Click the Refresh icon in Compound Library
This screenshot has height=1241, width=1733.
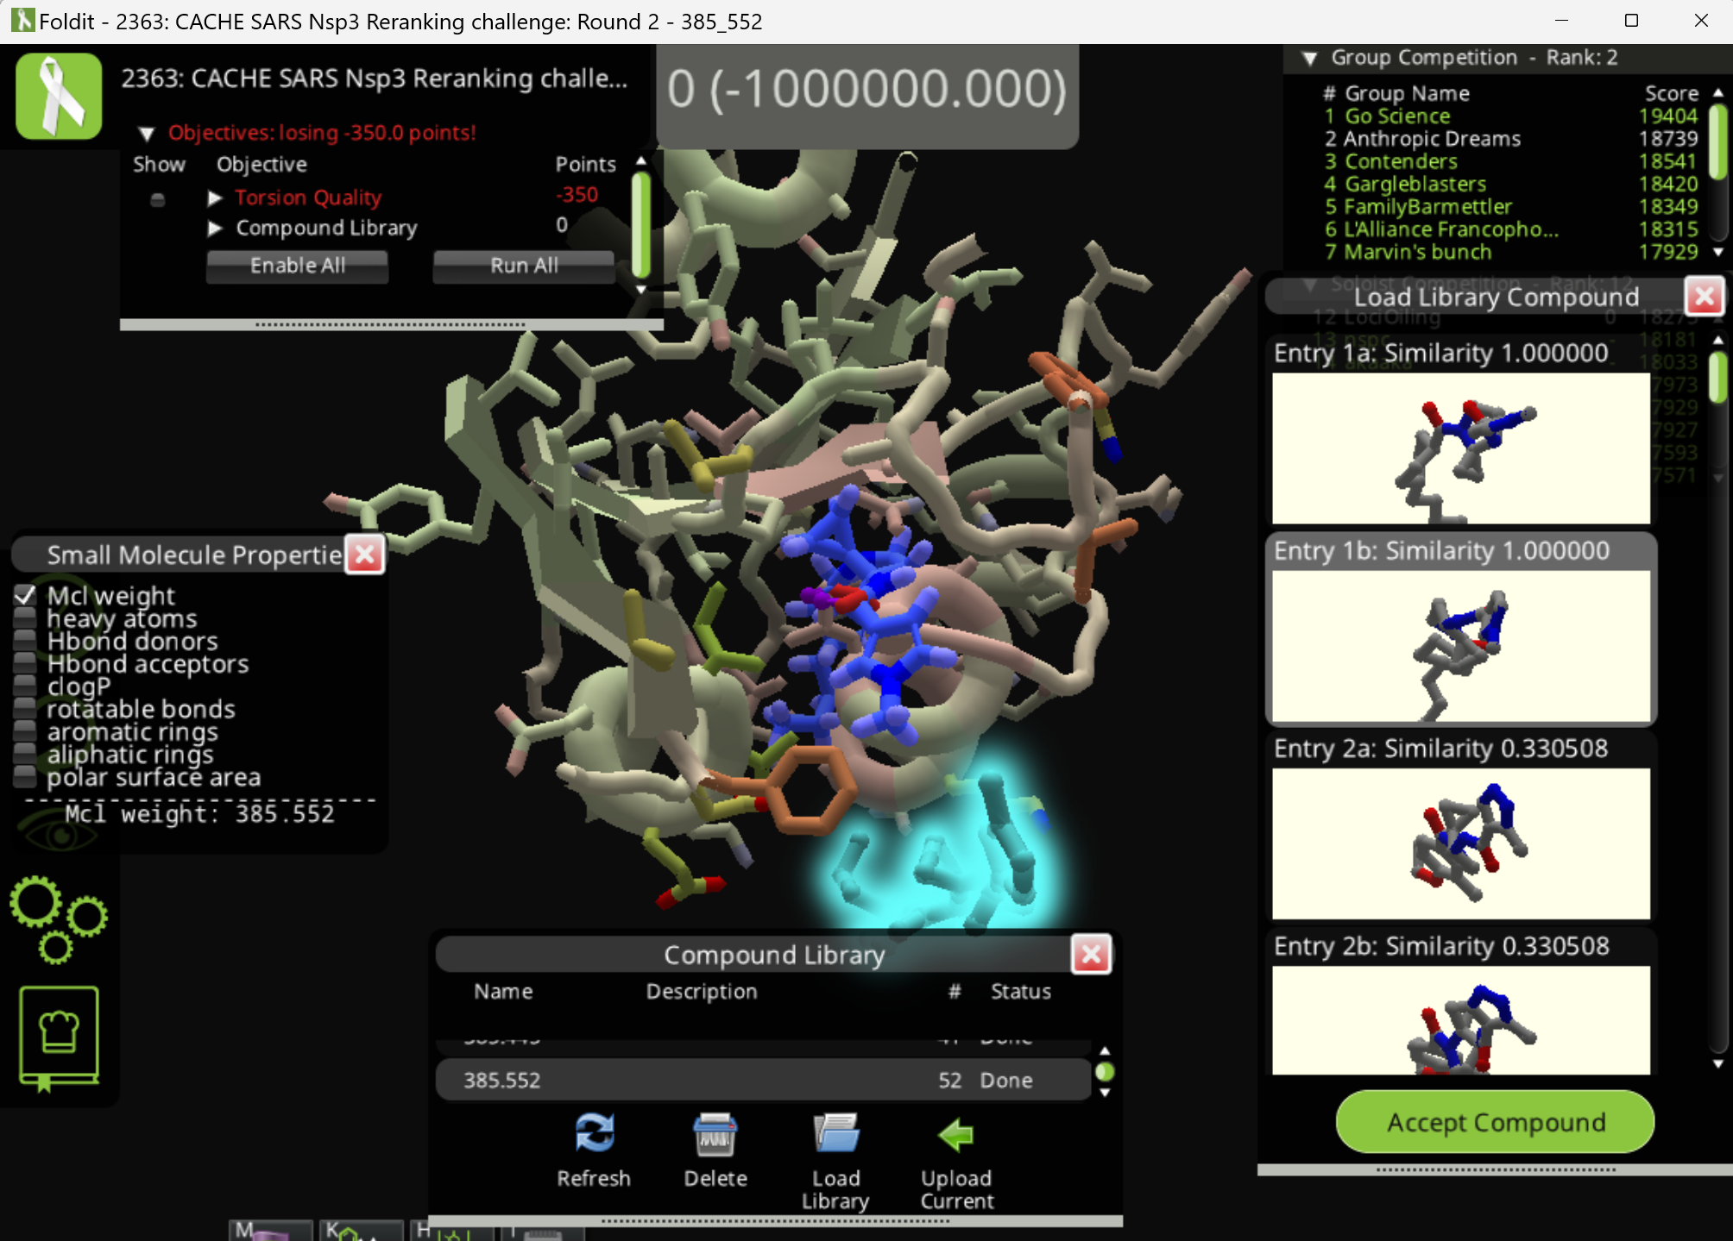pyautogui.click(x=594, y=1133)
